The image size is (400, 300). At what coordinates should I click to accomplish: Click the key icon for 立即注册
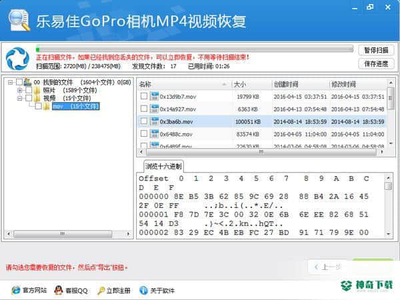[101, 291]
